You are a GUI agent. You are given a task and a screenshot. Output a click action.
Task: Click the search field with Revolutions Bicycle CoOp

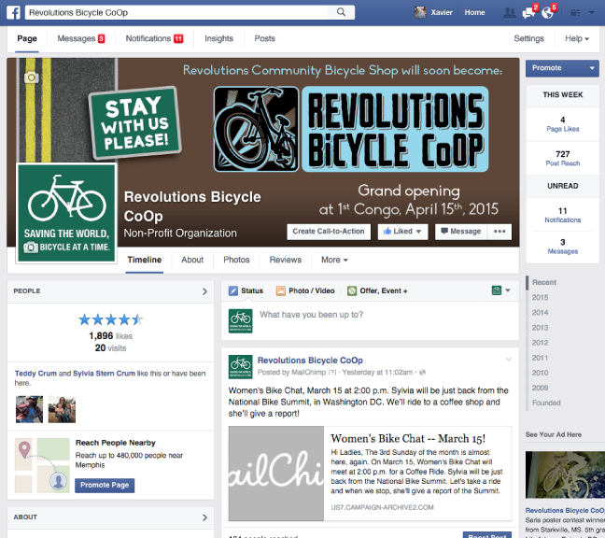click(x=176, y=12)
